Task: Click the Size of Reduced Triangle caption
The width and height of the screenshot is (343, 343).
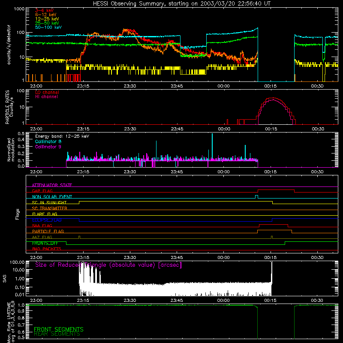Action: (108, 265)
